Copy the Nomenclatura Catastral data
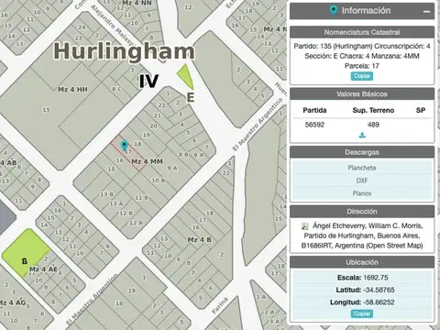Image resolution: width=440 pixels, height=330 pixels. (362, 76)
